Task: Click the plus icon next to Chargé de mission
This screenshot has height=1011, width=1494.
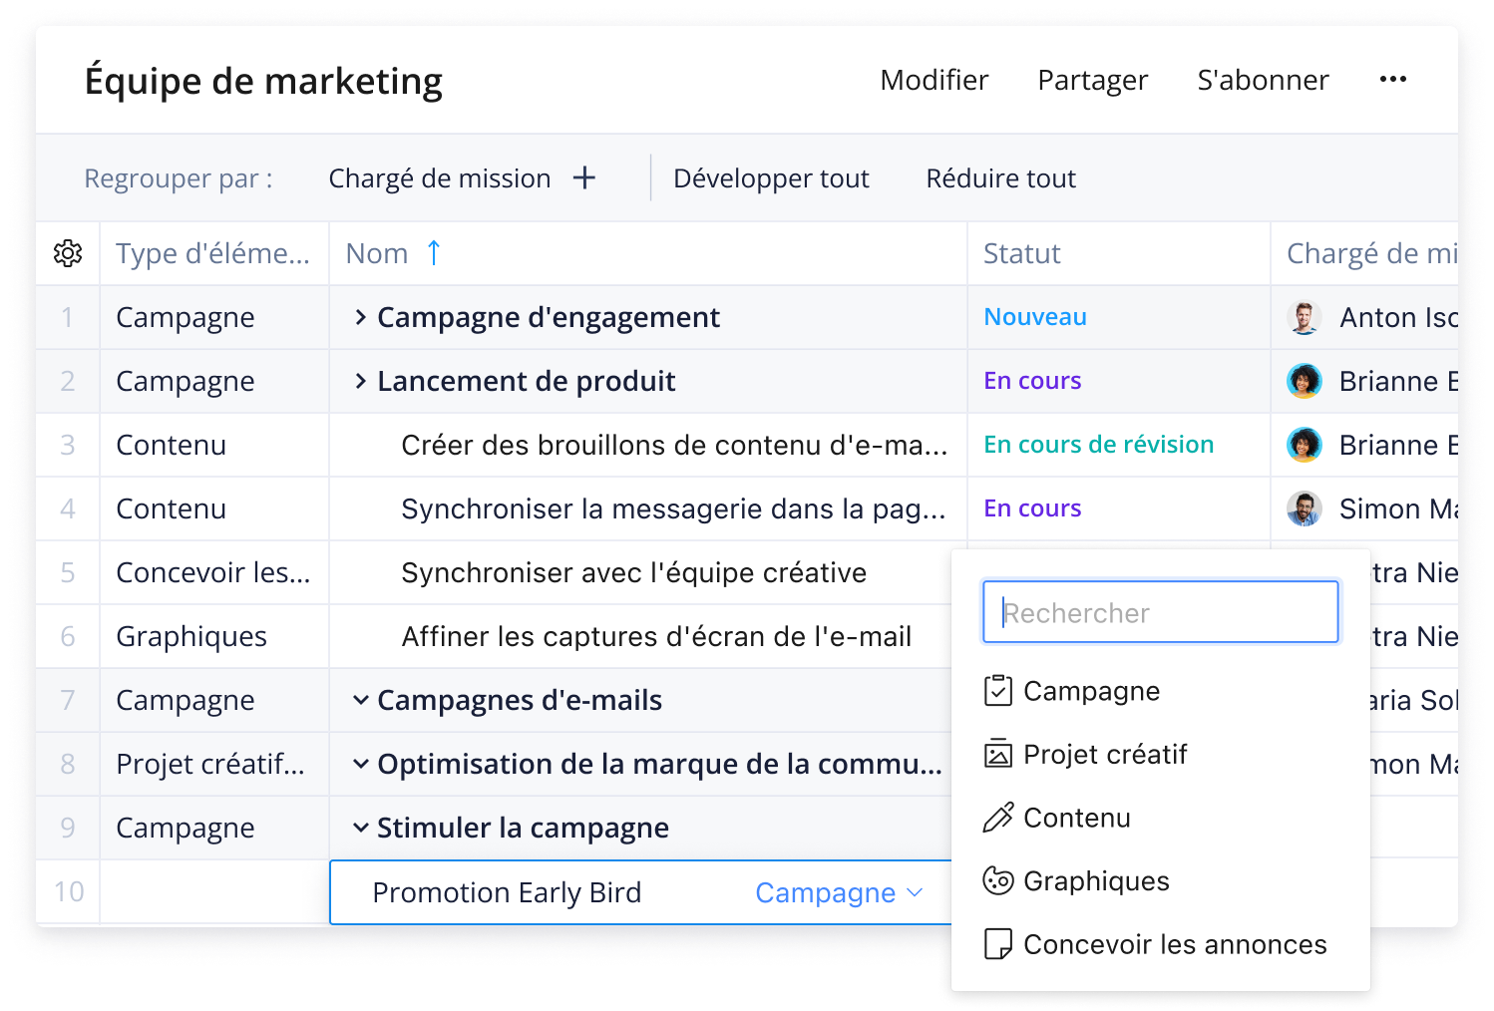Action: pos(584,178)
